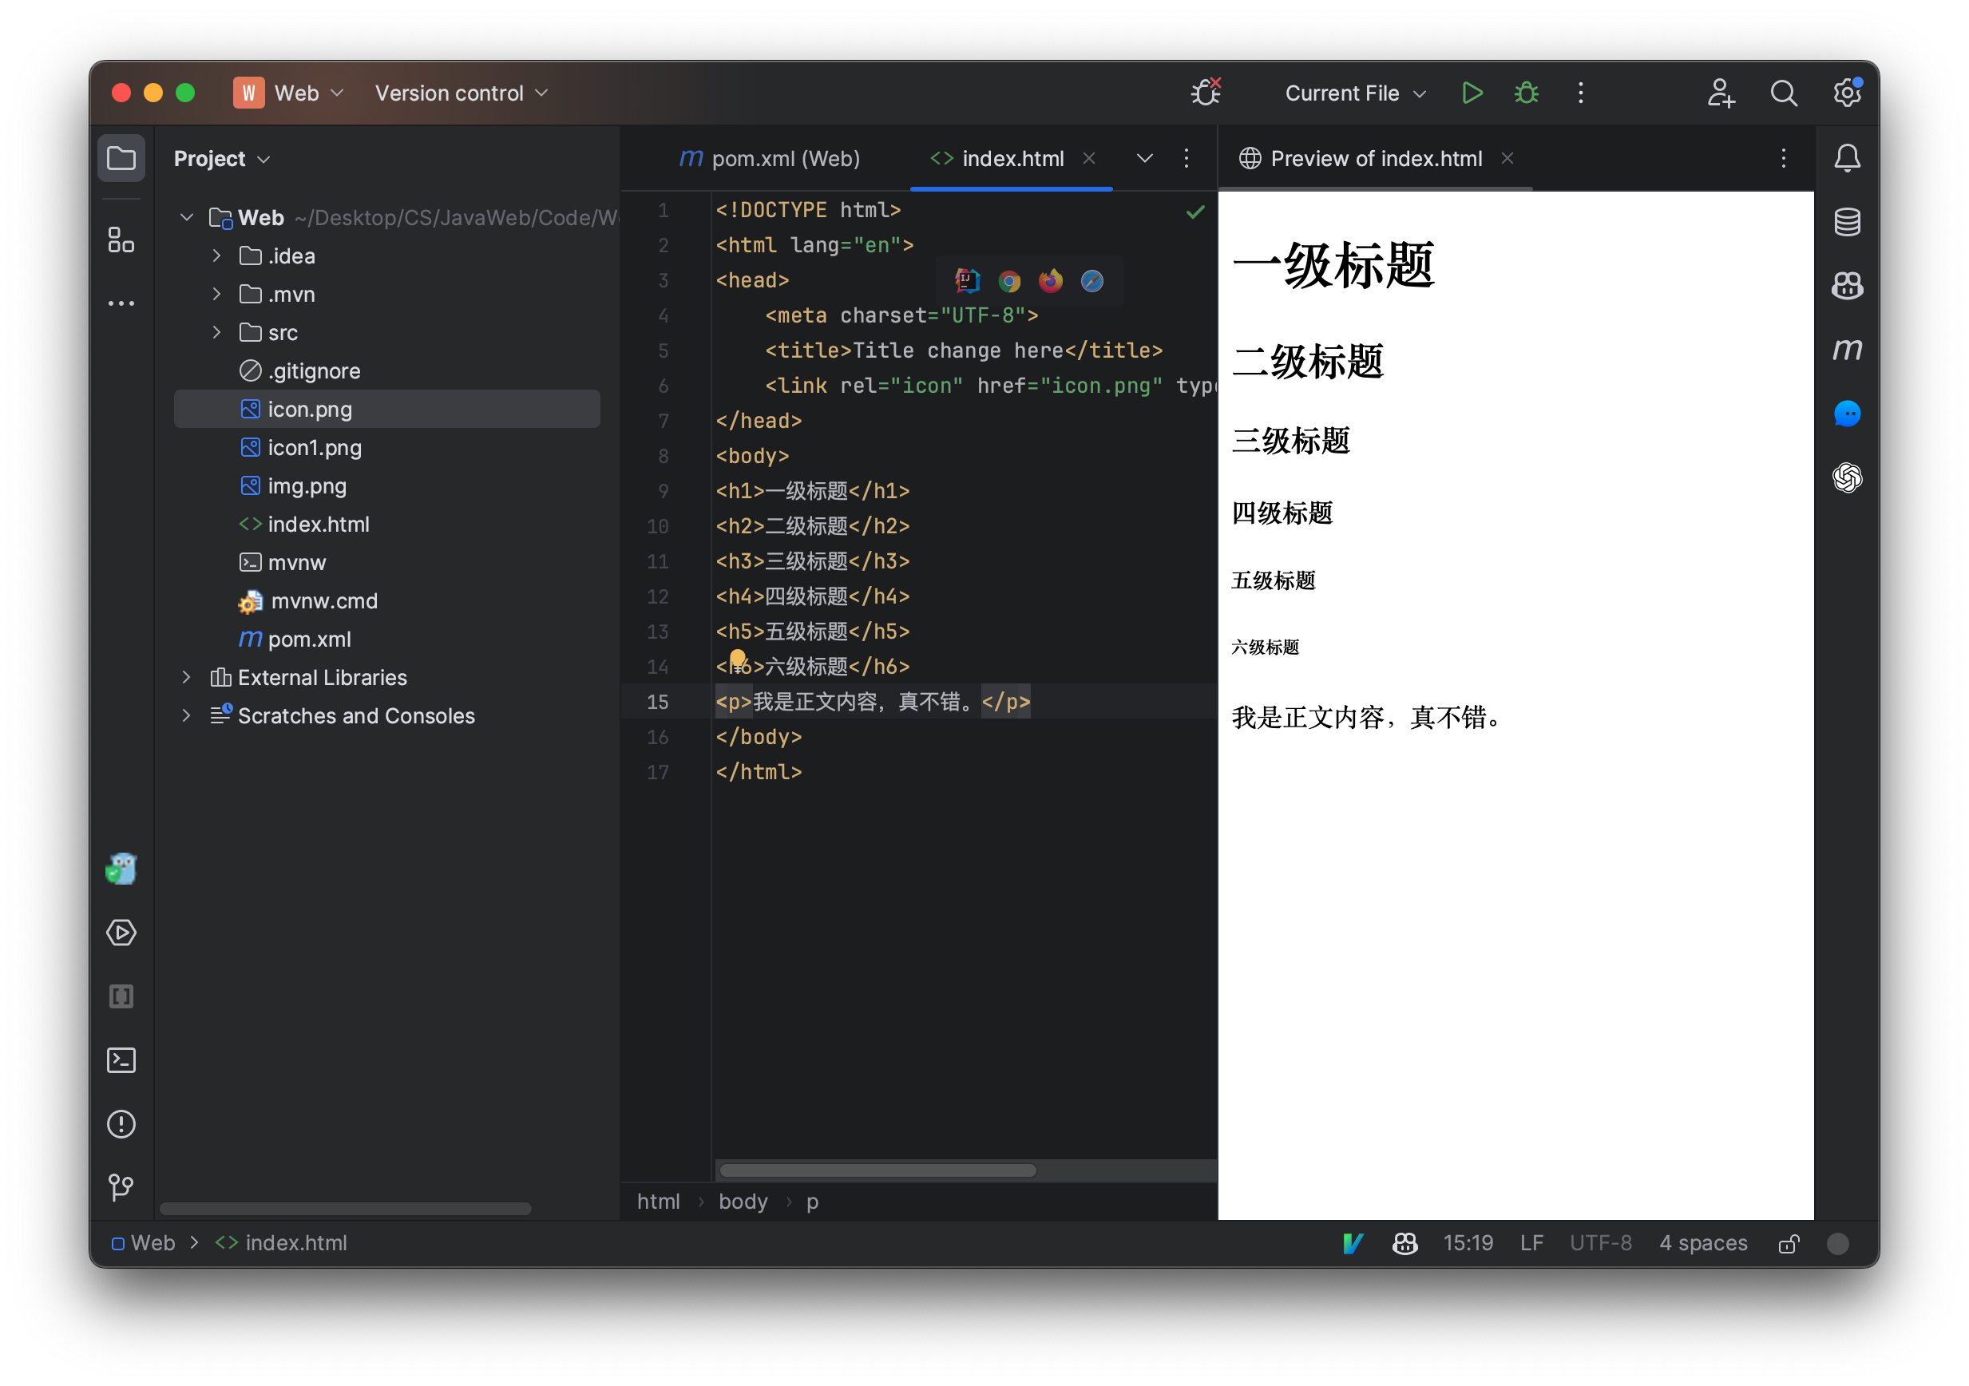Click the line separator LF in status bar
Screen dimensions: 1969x1386
coord(1531,1243)
